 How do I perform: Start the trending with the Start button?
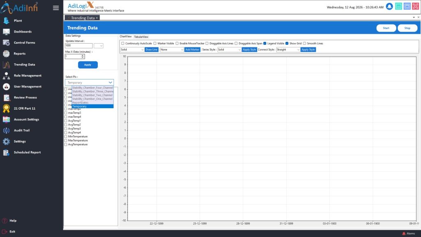(386, 28)
